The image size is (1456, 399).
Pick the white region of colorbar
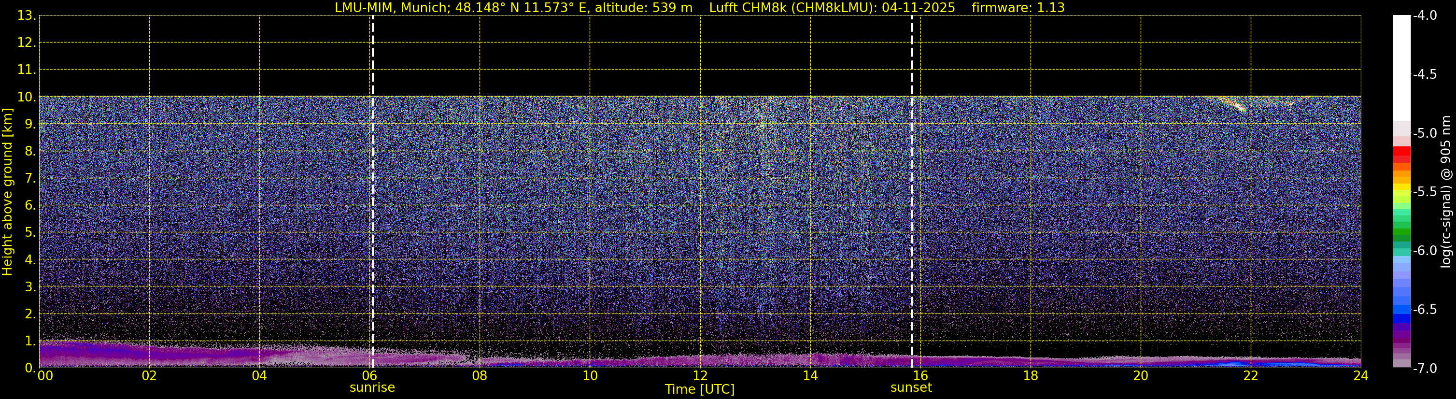click(1401, 68)
